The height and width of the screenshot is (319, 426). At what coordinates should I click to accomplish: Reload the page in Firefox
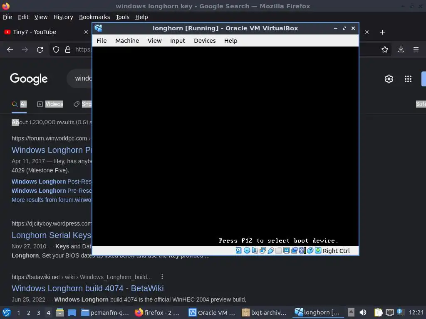[40, 50]
